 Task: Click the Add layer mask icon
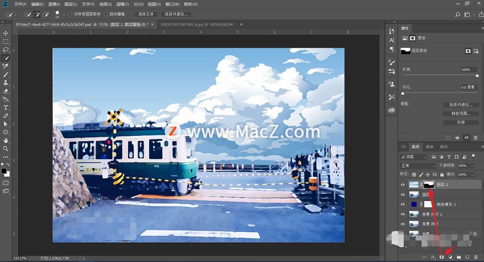[442, 257]
